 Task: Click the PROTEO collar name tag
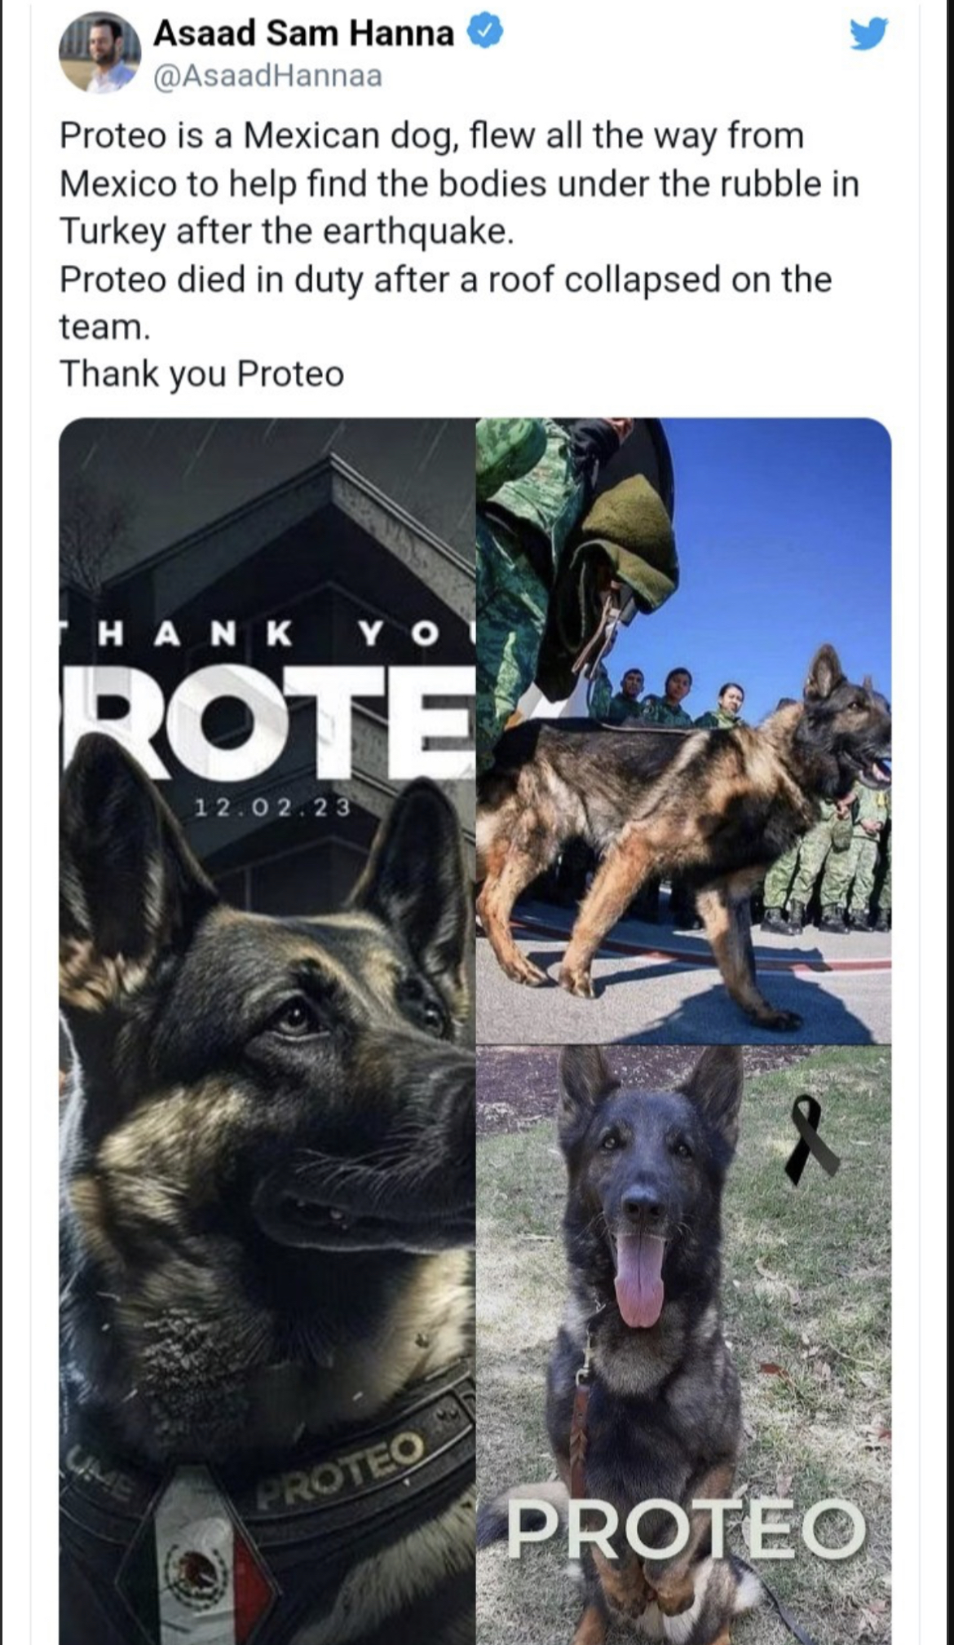coord(342,1467)
